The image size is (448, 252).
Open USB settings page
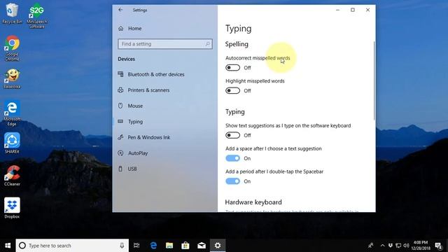[x=127, y=169]
